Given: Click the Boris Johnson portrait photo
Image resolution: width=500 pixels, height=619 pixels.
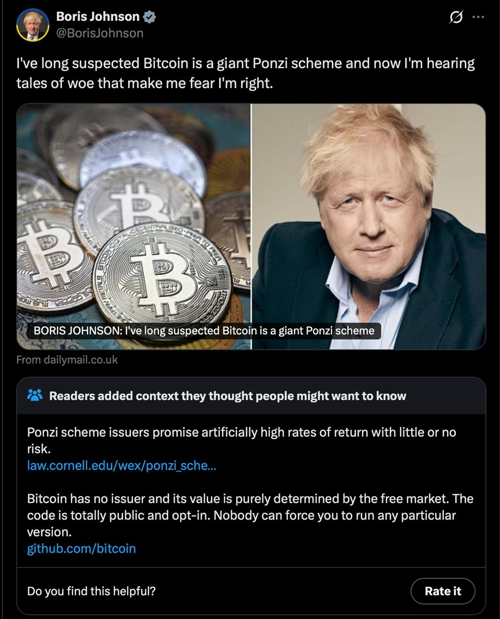Looking at the screenshot, I should (368, 226).
